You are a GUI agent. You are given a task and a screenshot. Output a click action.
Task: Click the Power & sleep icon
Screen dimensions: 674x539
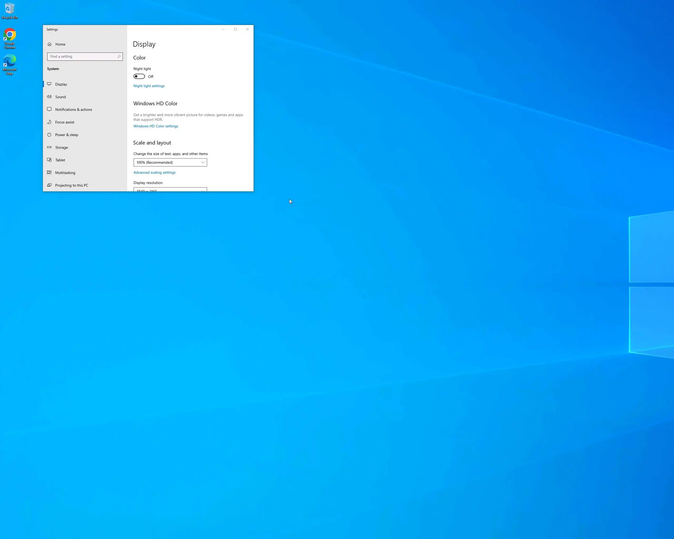pyautogui.click(x=49, y=135)
